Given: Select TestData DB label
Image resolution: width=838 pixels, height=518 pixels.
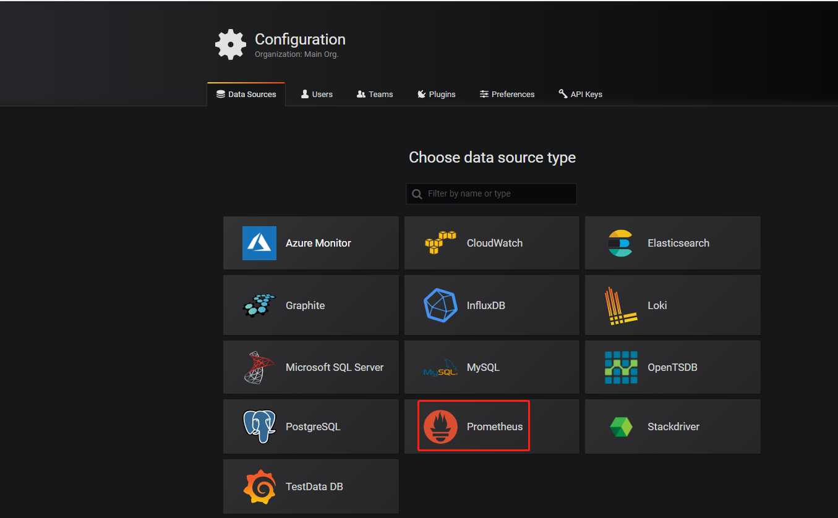Looking at the screenshot, I should click(x=314, y=486).
